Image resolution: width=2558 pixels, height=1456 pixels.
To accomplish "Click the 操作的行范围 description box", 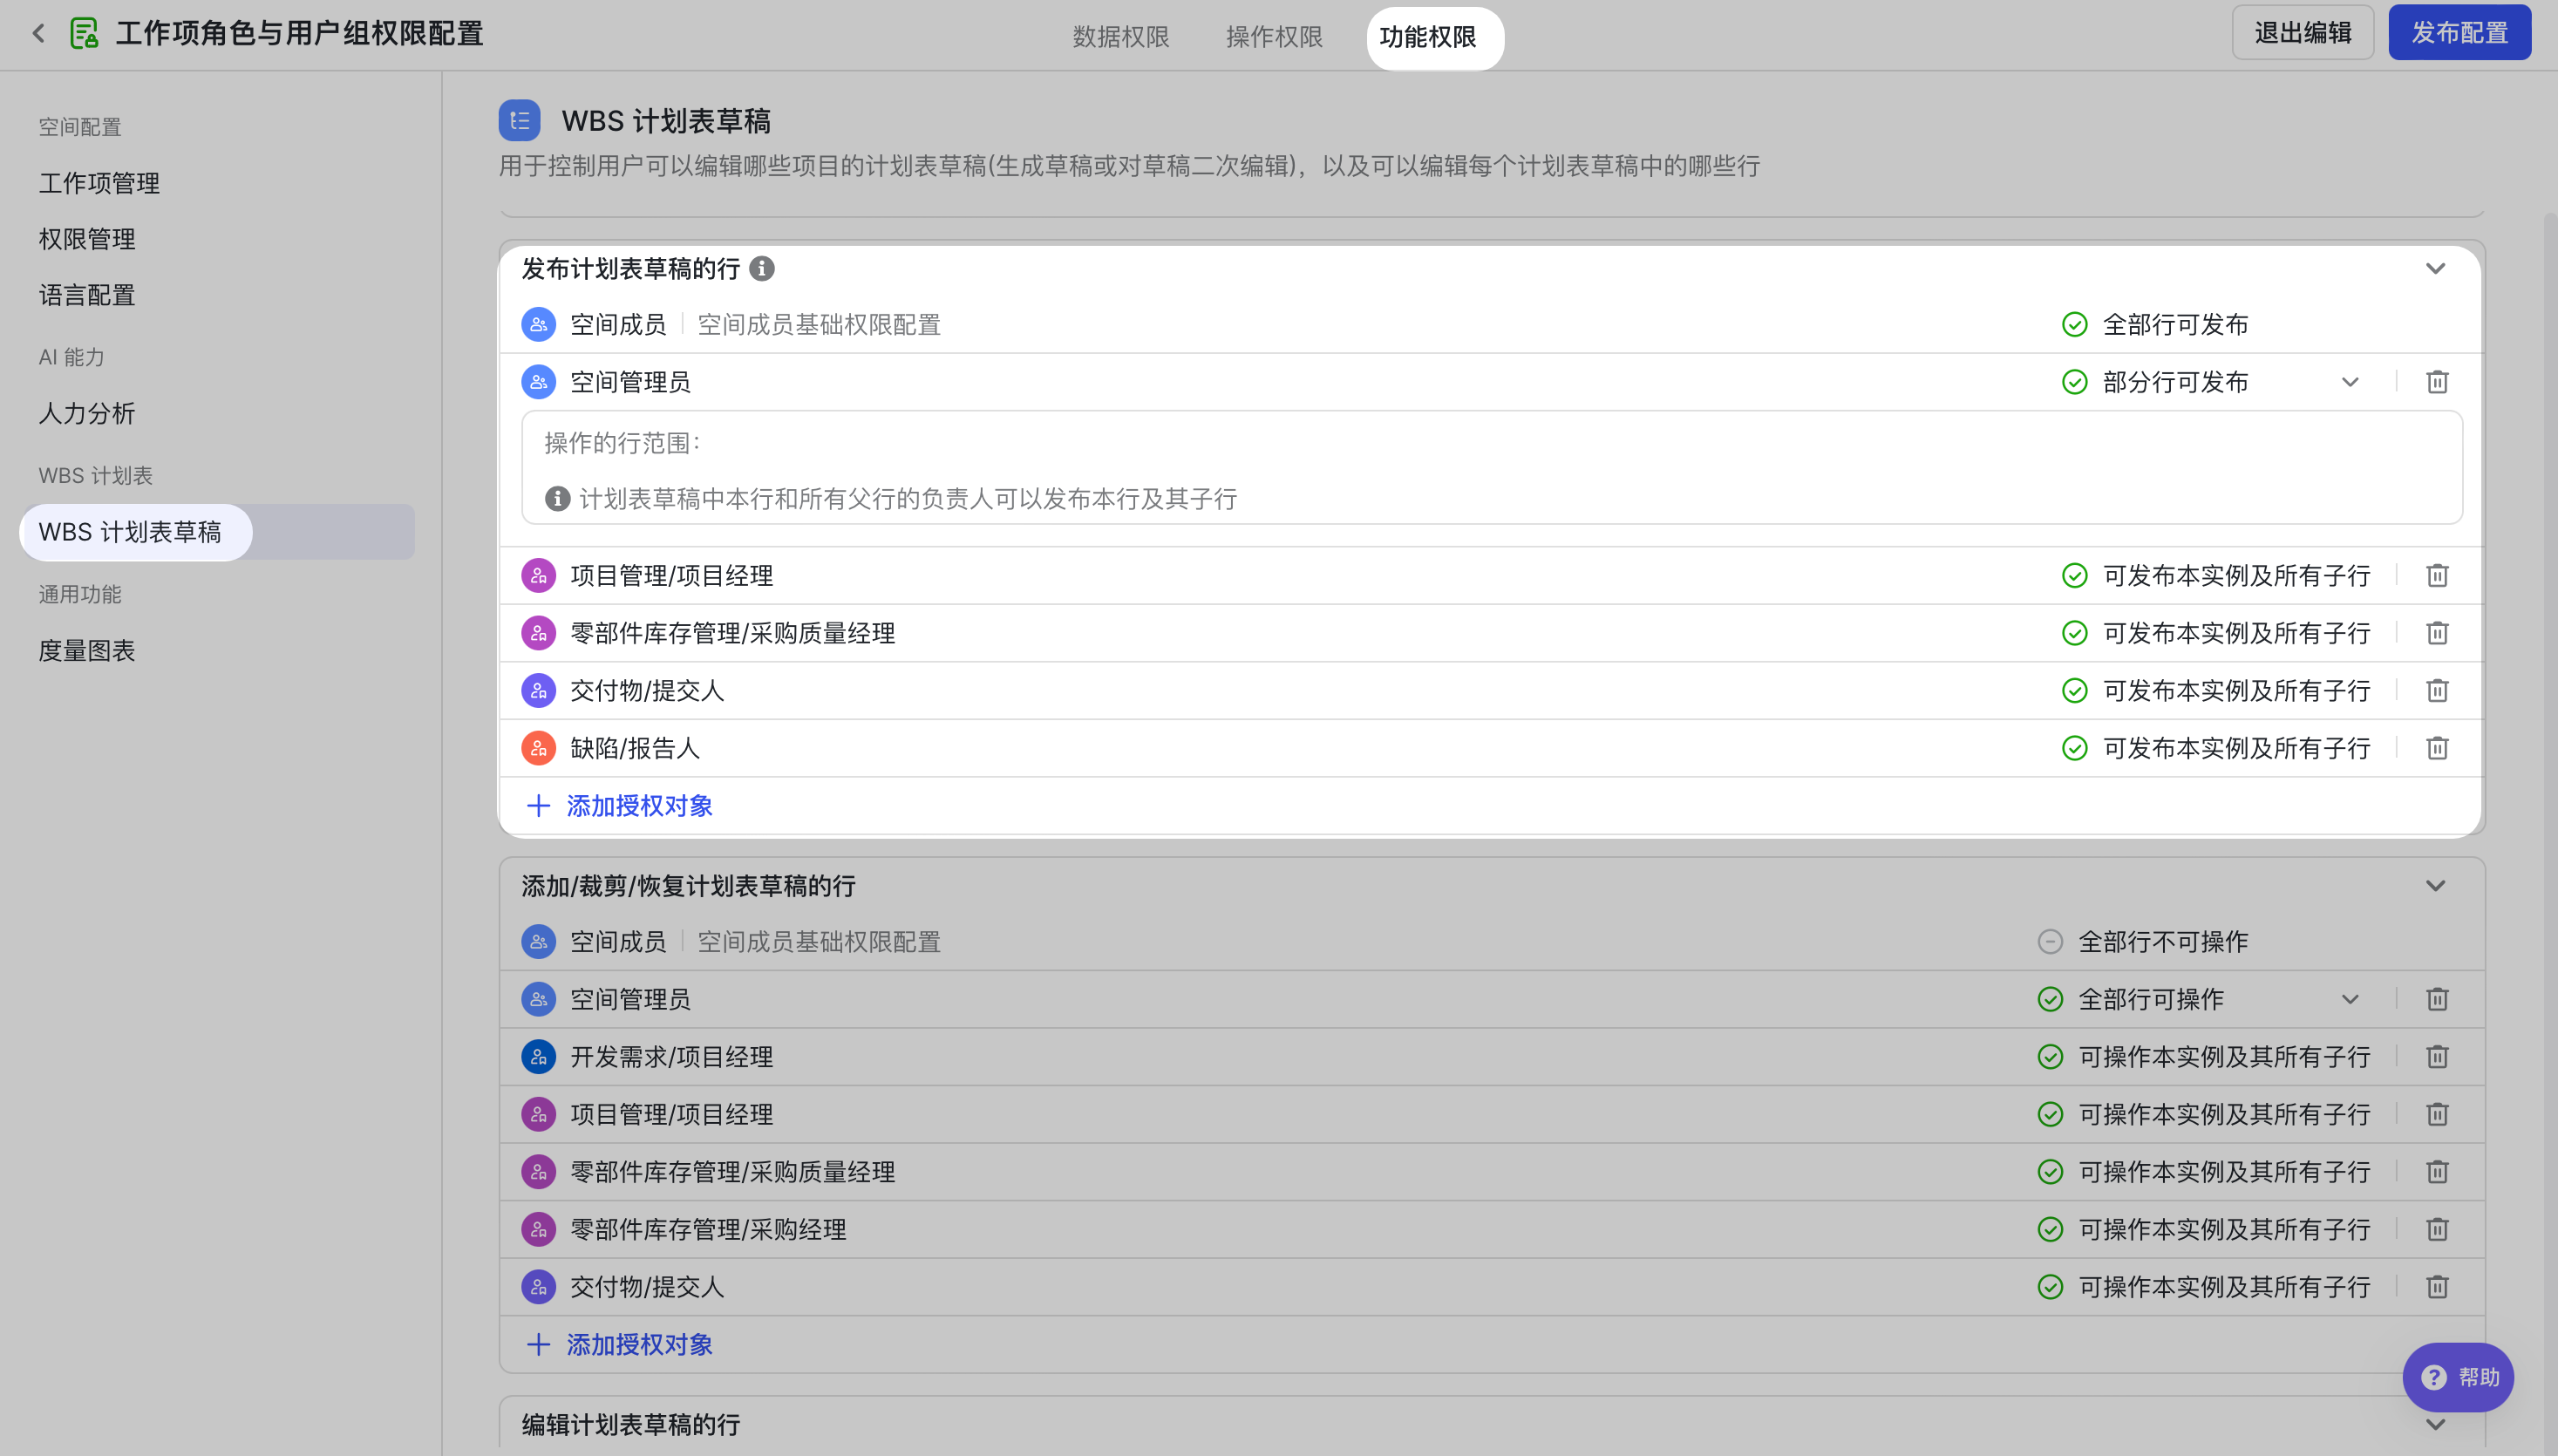I will tap(1492, 468).
